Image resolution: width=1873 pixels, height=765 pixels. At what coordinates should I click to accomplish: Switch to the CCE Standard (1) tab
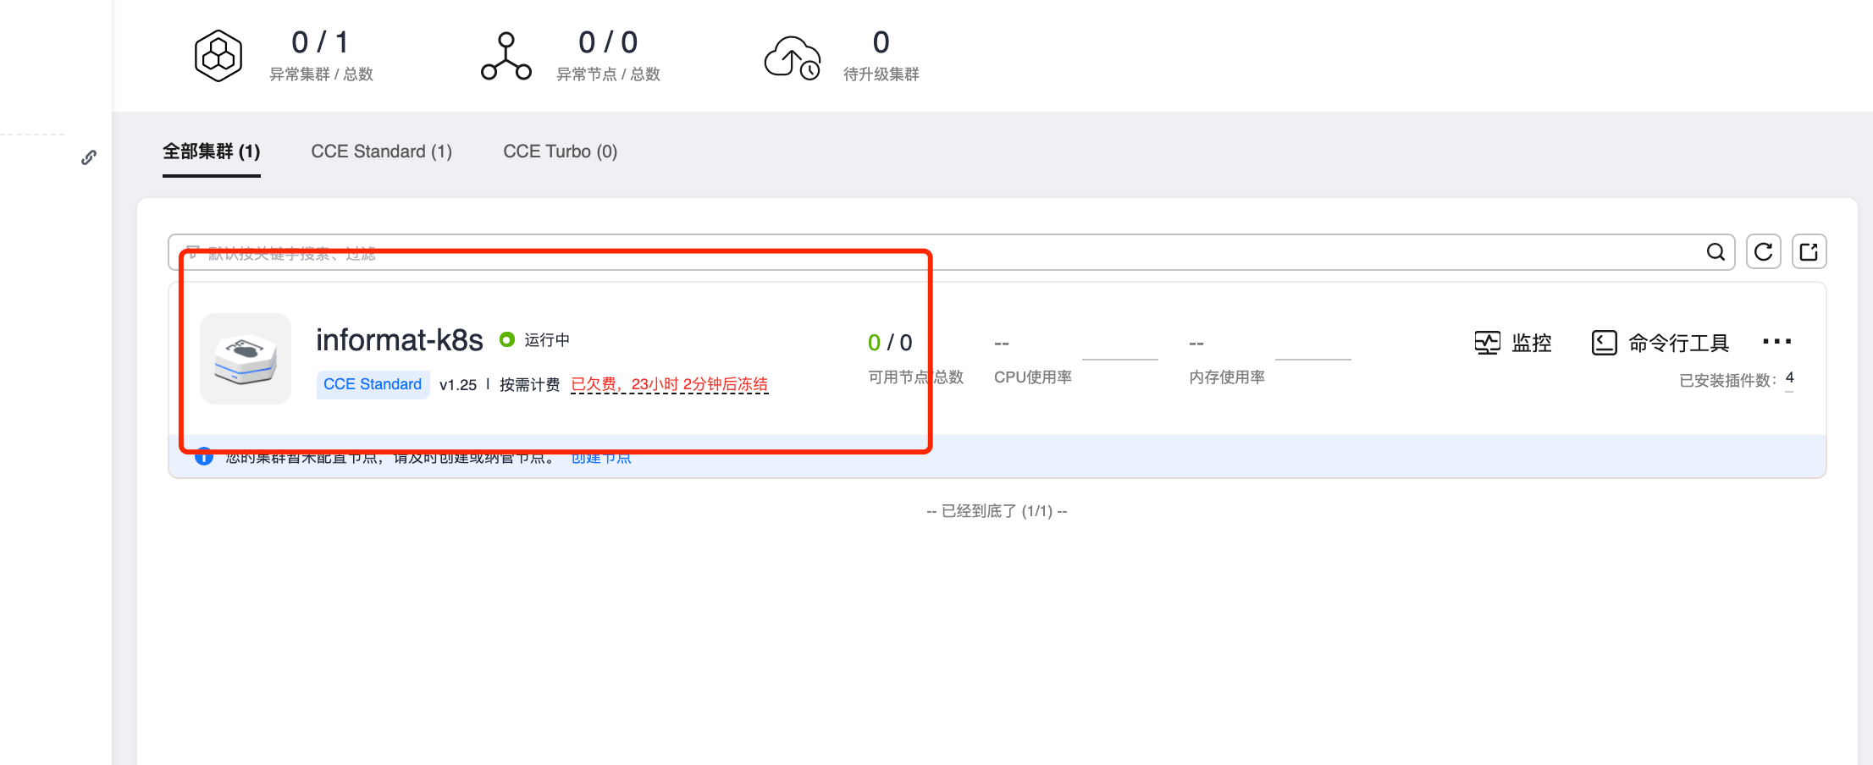(381, 151)
